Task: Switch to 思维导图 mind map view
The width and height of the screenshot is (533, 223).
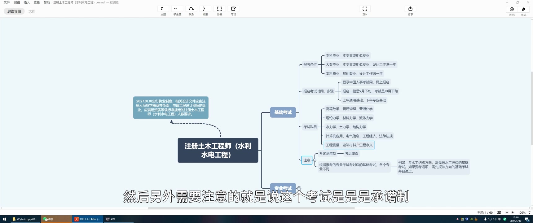Action: [14, 11]
